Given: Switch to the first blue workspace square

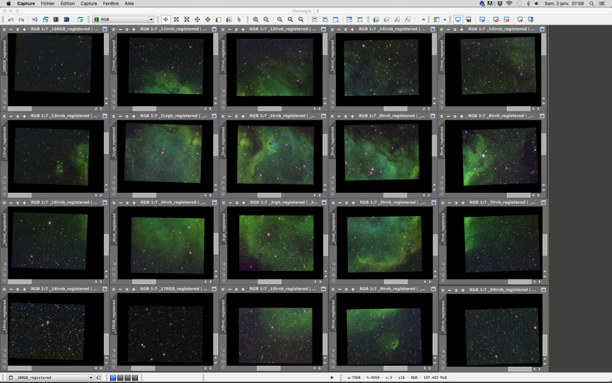Looking at the screenshot, I should 113,378.
